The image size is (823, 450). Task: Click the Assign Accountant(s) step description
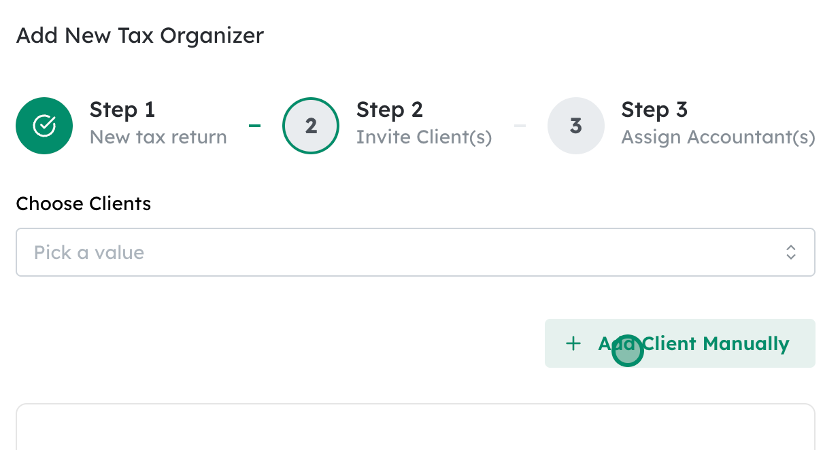tap(718, 137)
